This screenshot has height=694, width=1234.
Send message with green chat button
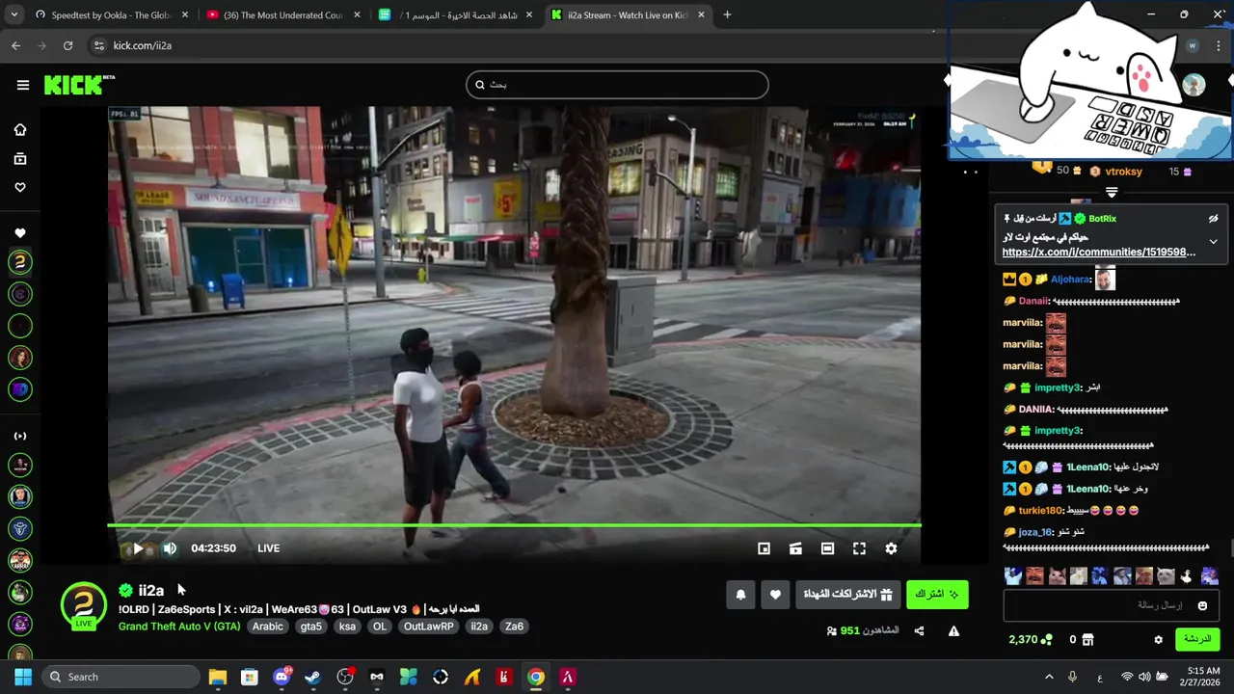pos(1197,639)
